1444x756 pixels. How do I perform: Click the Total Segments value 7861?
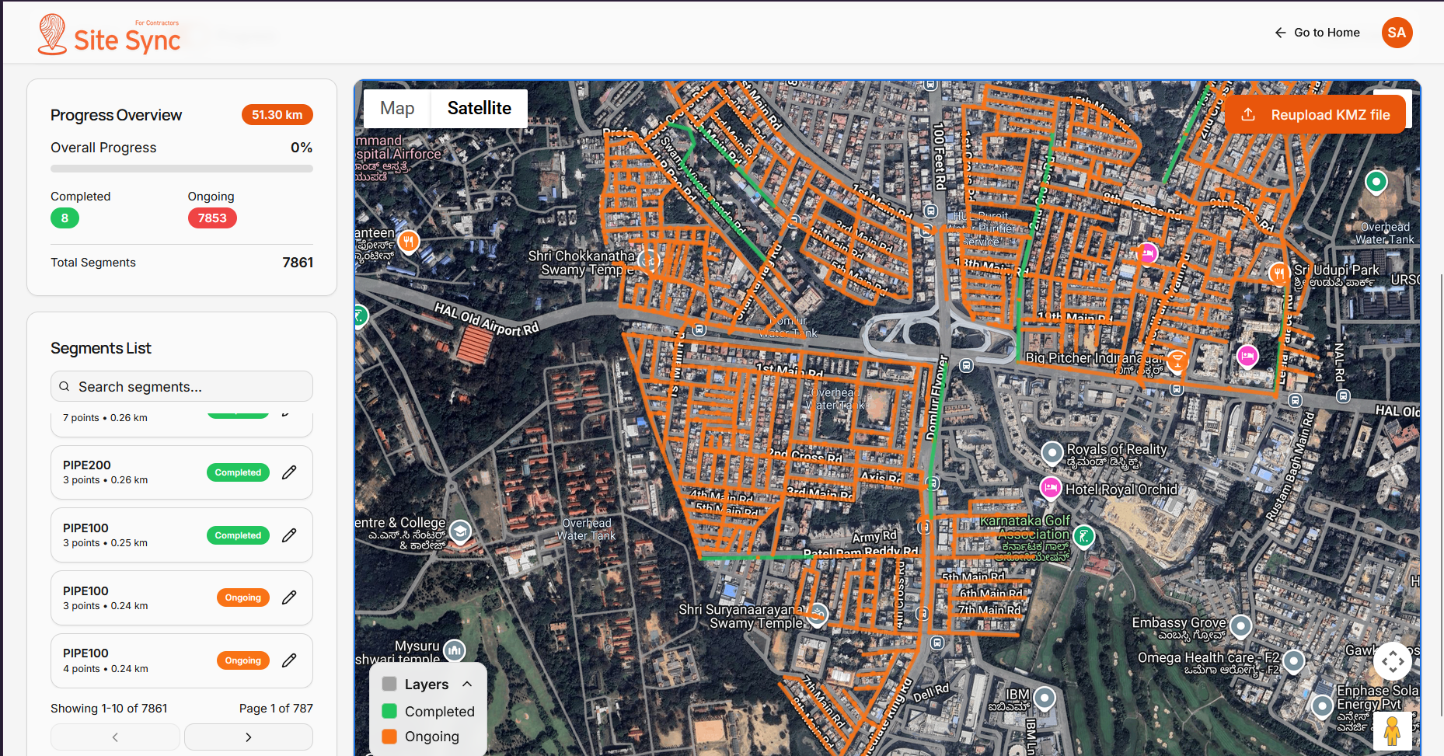298,263
